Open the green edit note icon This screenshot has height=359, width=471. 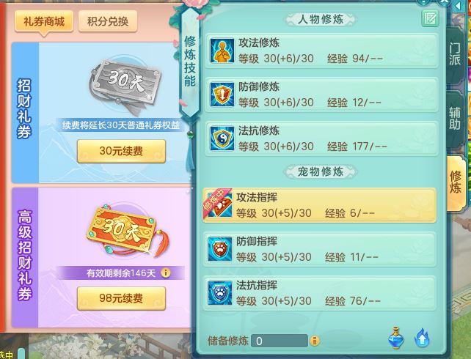430,18
